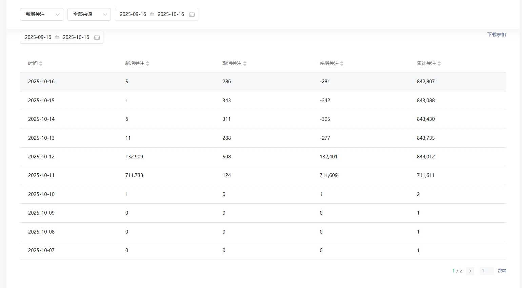522x288 pixels.
Task: Sort by 新增关注 column sort icon
Action: pyautogui.click(x=147, y=64)
